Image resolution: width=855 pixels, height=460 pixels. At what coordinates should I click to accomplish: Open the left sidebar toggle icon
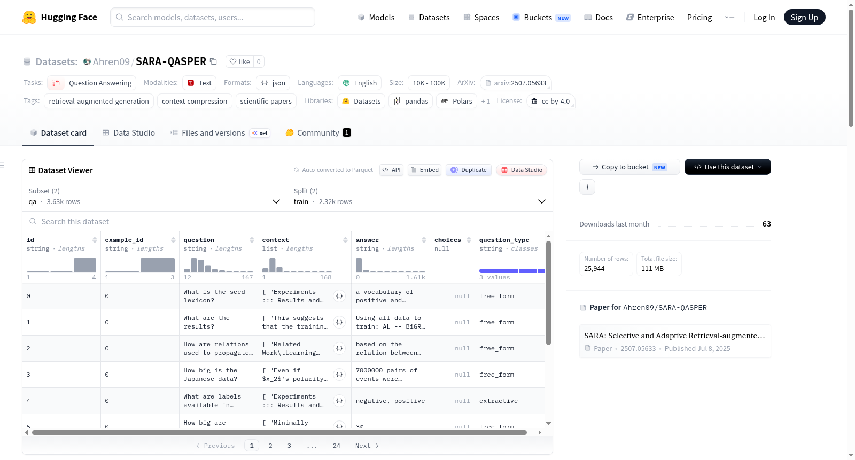pyautogui.click(x=2, y=165)
